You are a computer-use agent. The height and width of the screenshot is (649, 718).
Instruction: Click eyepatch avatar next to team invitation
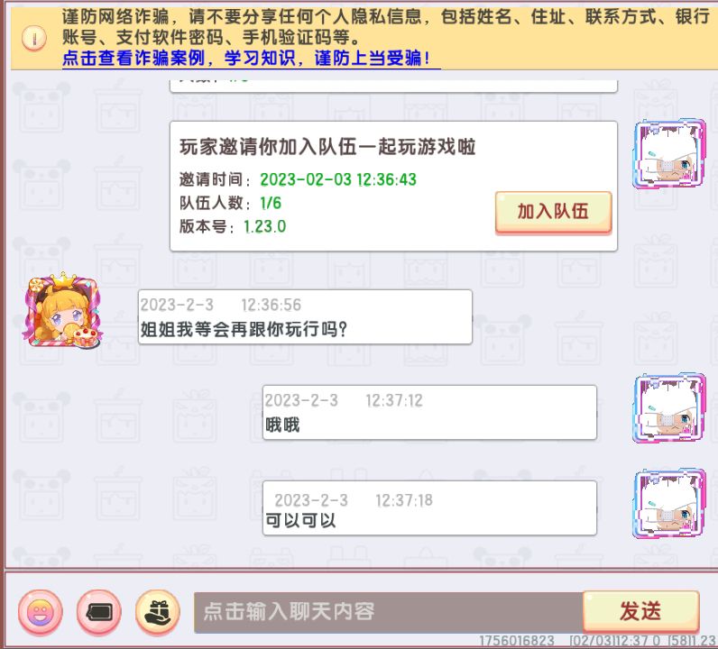669,154
